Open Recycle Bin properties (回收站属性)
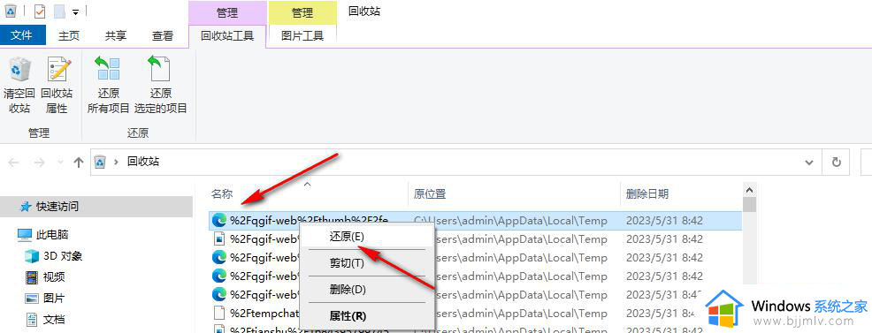Viewport: 872px width, 333px height. [57, 85]
